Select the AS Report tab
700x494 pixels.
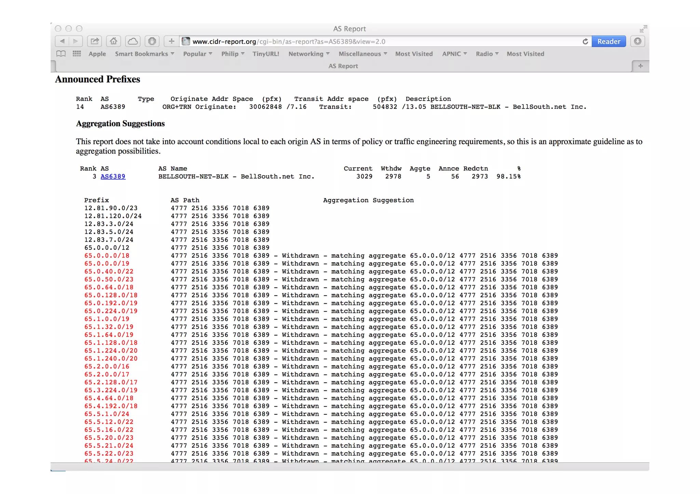[343, 66]
